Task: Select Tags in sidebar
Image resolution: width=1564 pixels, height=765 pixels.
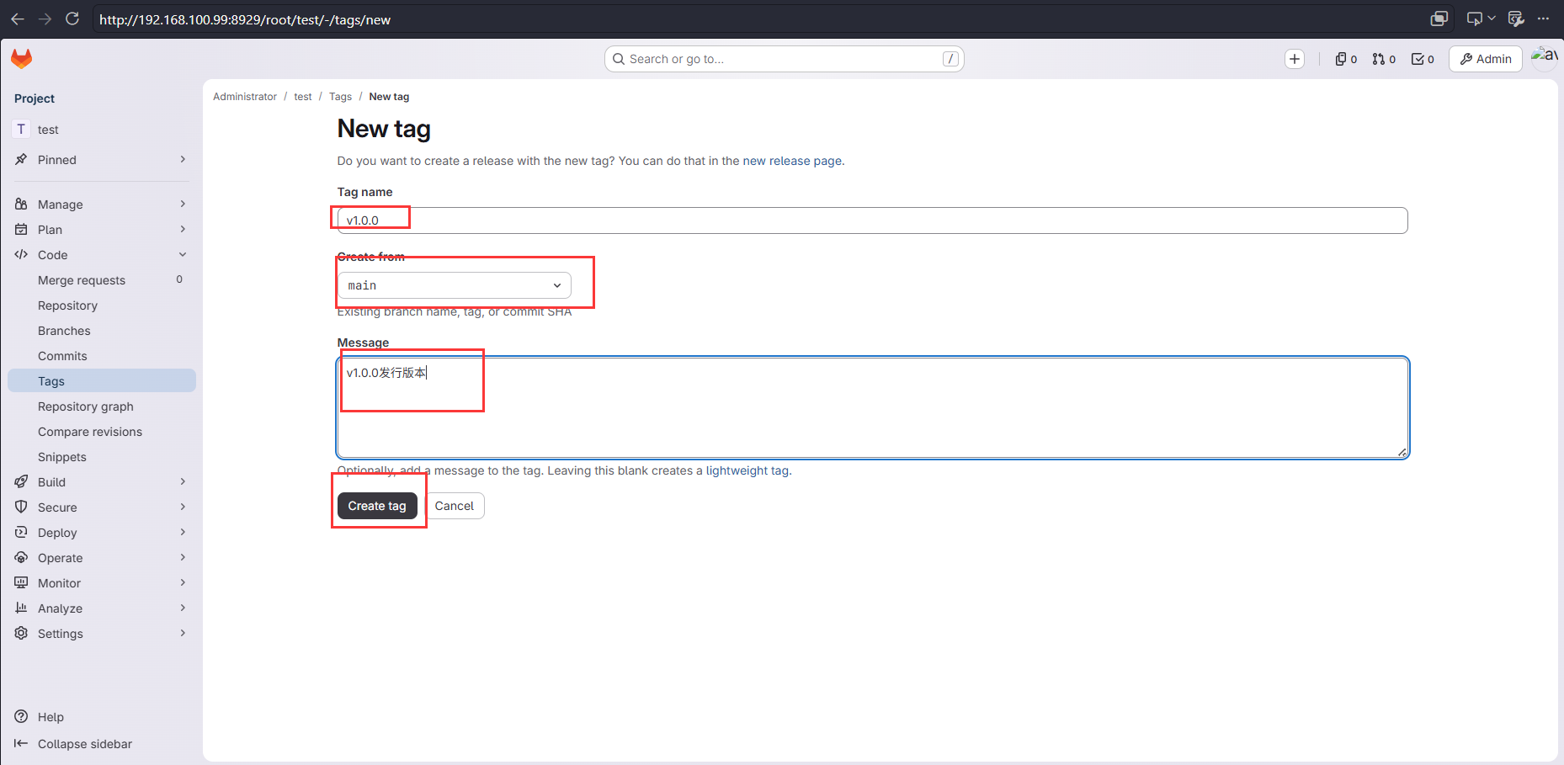Action: click(x=101, y=381)
